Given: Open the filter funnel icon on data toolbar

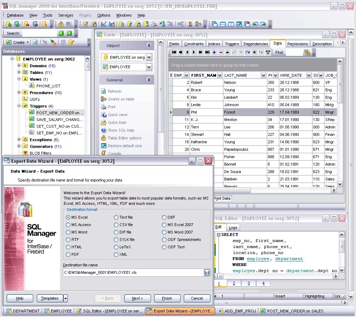Looking at the screenshot, I should [268, 52].
